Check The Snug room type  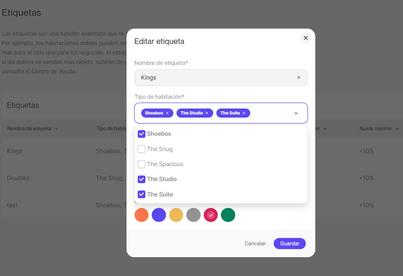tap(142, 149)
